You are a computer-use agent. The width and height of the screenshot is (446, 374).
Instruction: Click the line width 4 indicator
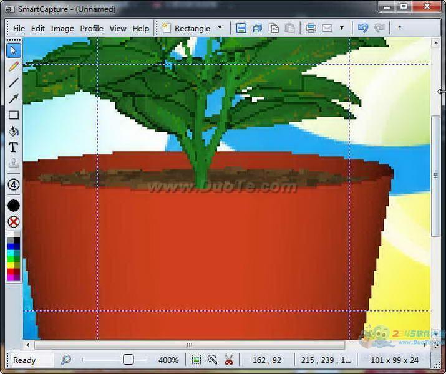point(13,185)
